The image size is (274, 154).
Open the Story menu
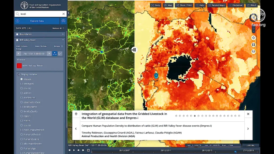pyautogui.click(x=155, y=5)
